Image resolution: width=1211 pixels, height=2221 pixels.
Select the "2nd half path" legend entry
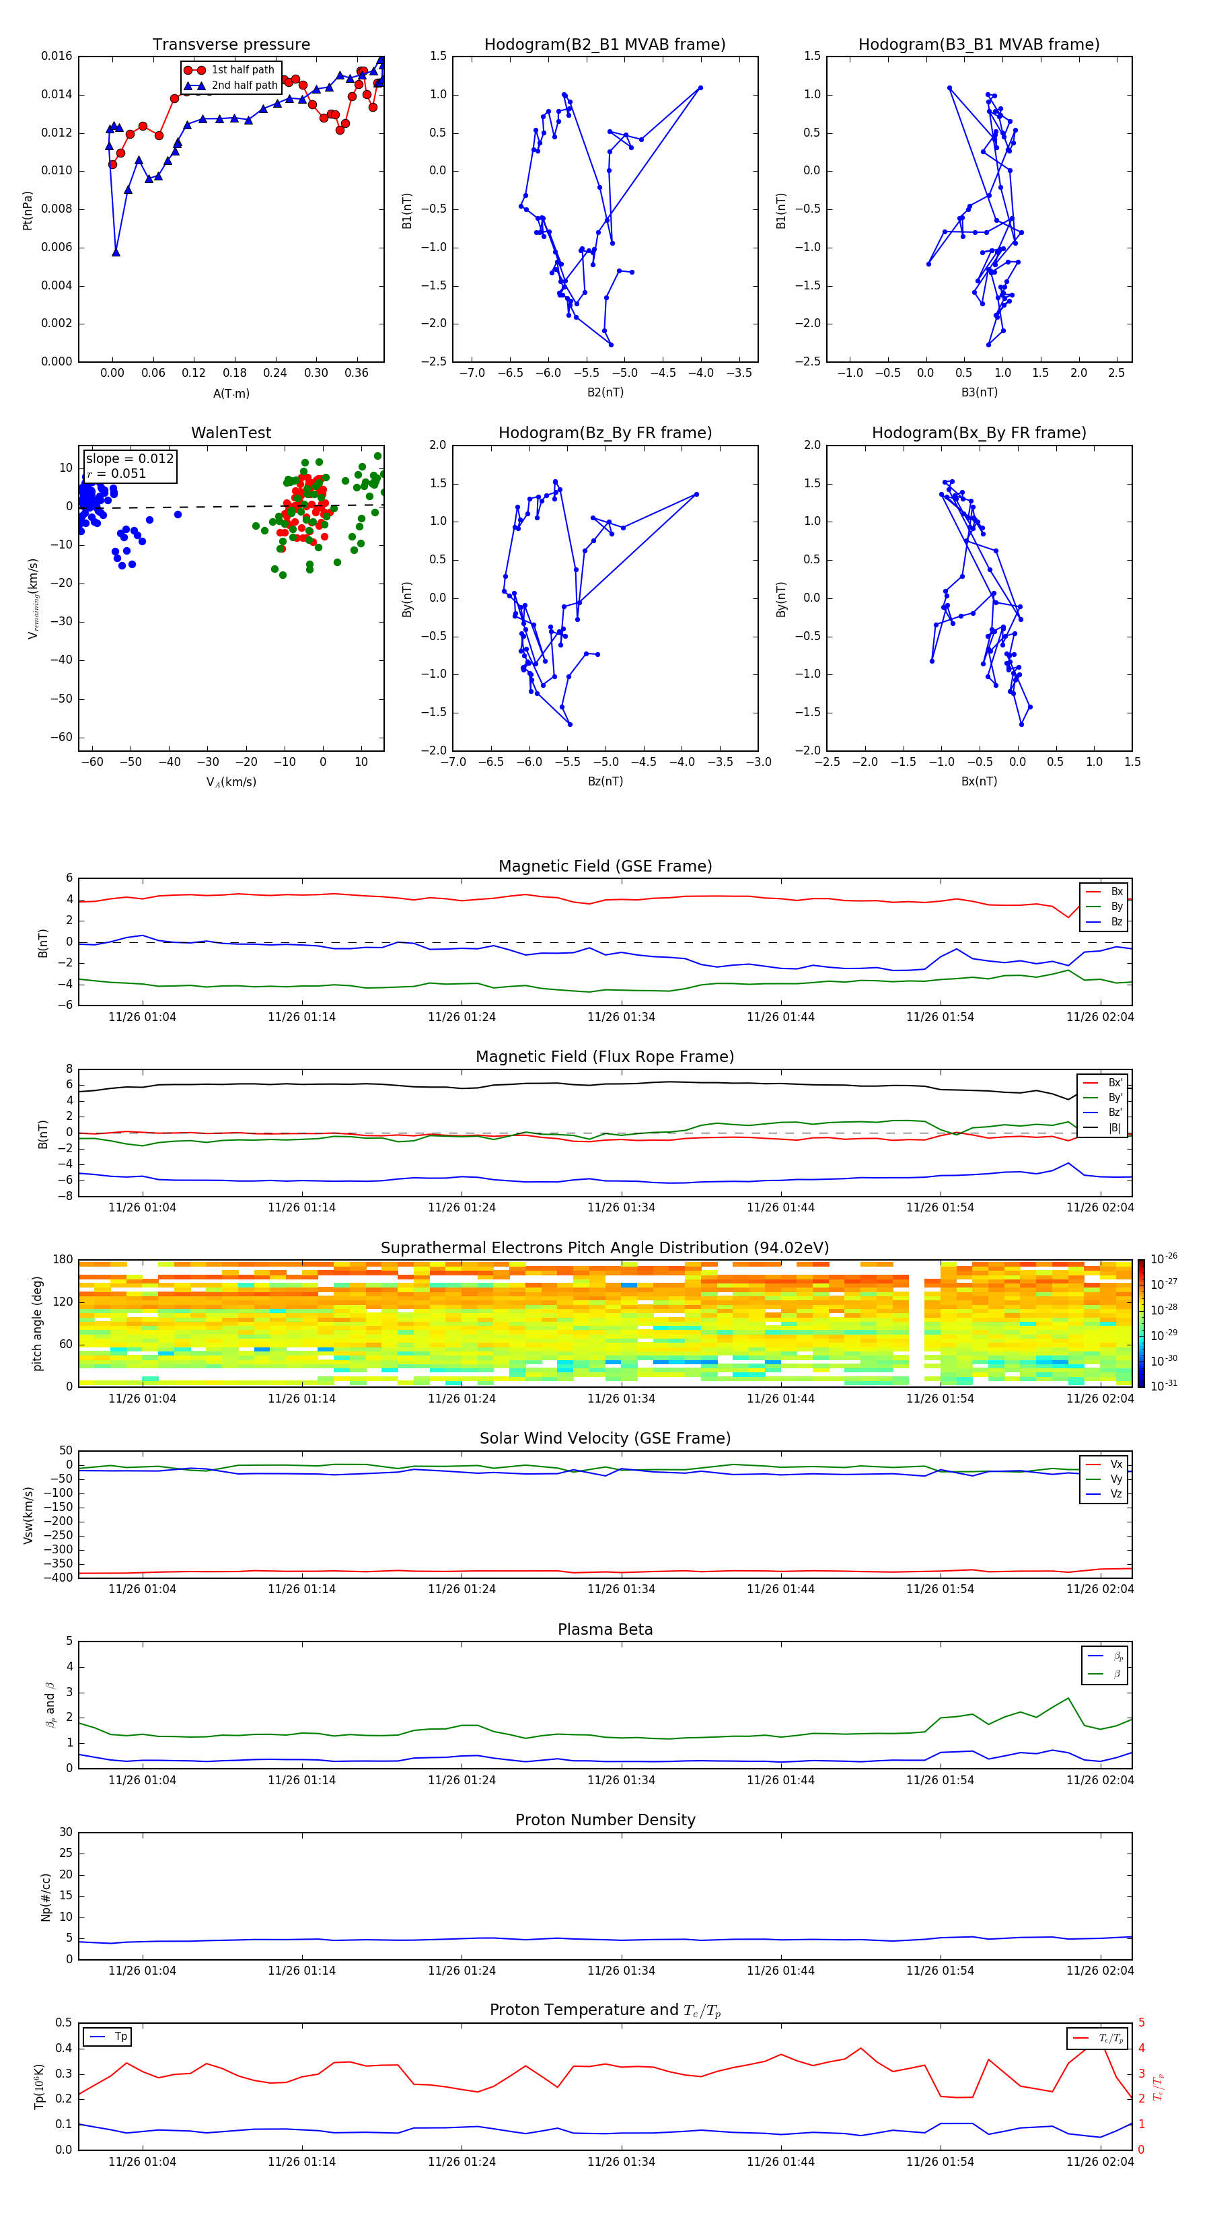pos(230,85)
